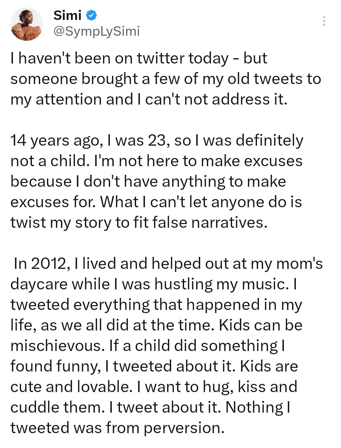This screenshot has width=341, height=448.
Task: Open the three-dot more options menu
Action: click(x=324, y=21)
